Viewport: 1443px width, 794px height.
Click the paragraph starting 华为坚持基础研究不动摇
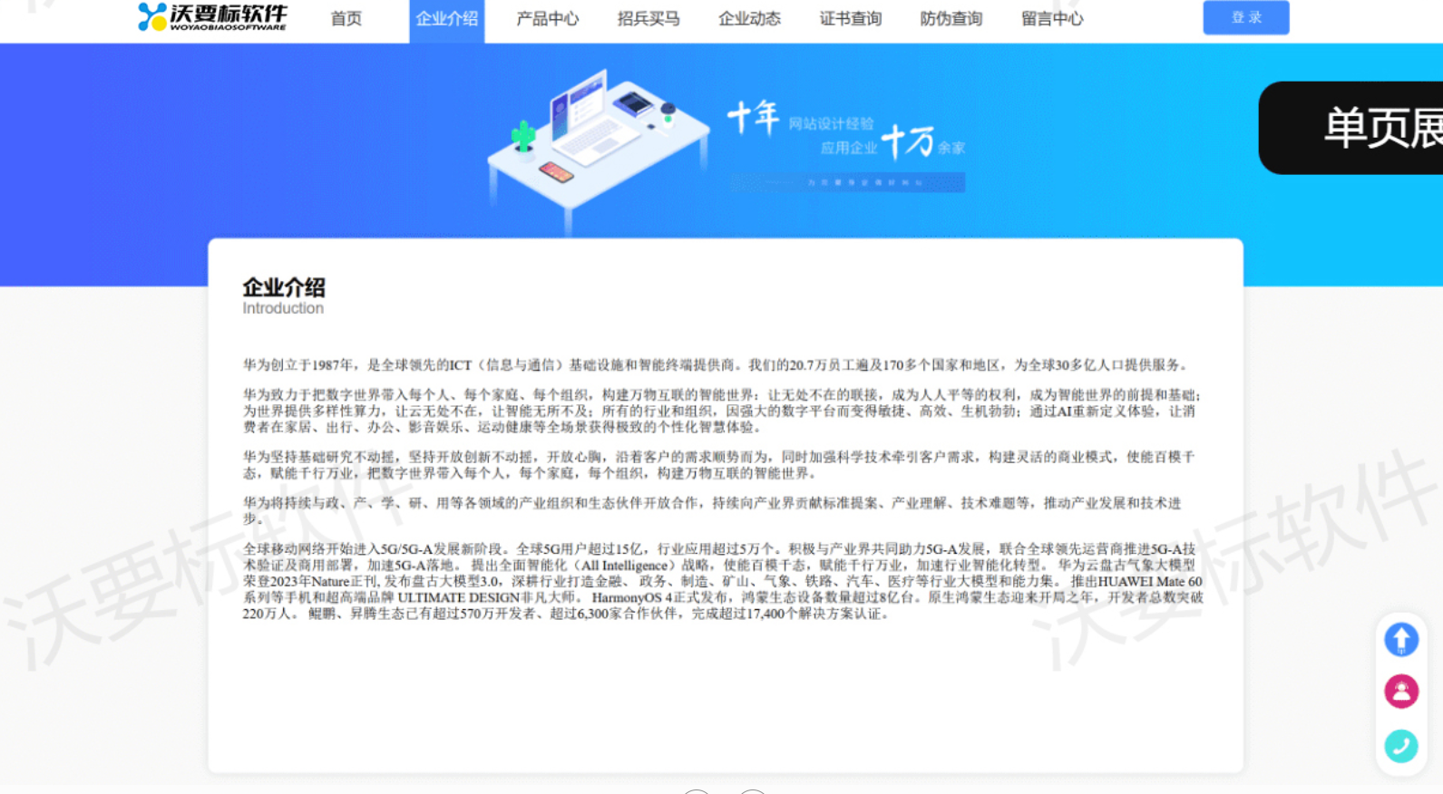point(719,464)
